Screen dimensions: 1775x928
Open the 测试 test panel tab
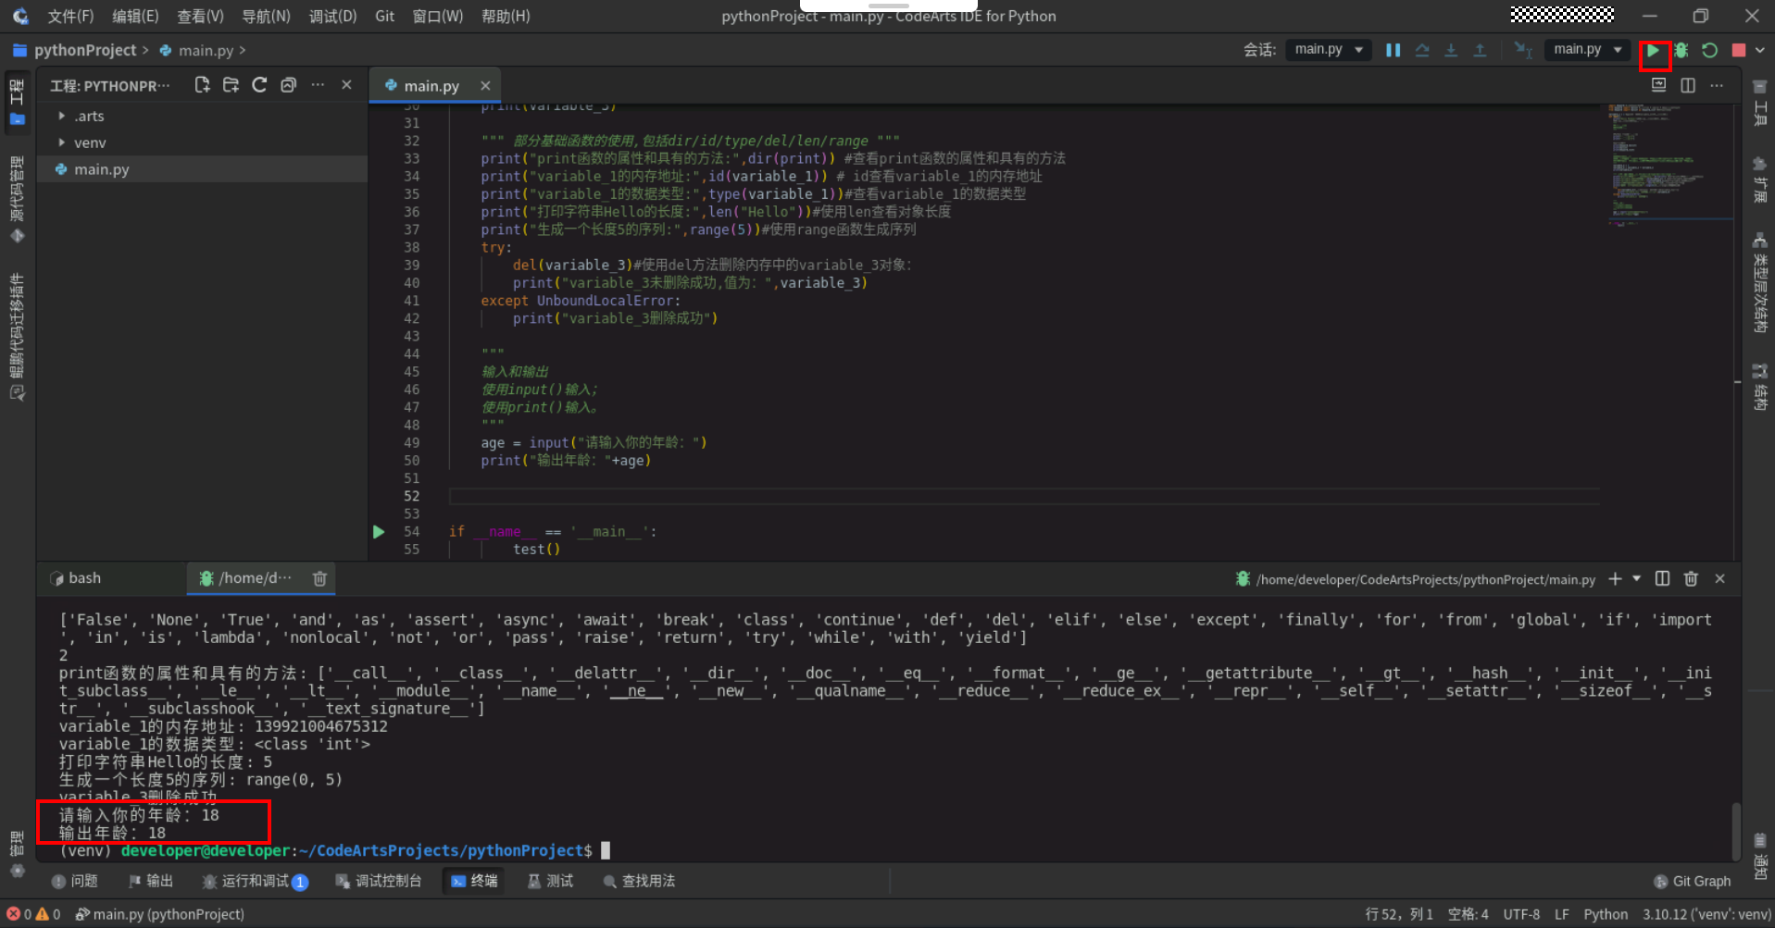tap(550, 881)
